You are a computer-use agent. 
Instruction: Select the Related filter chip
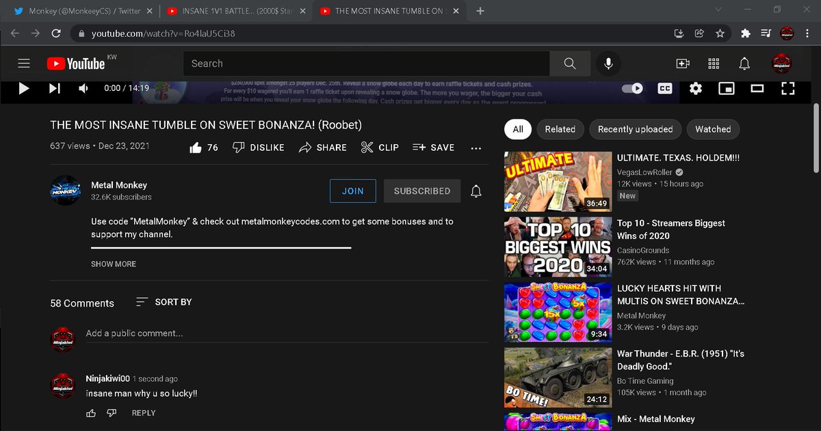pyautogui.click(x=560, y=129)
